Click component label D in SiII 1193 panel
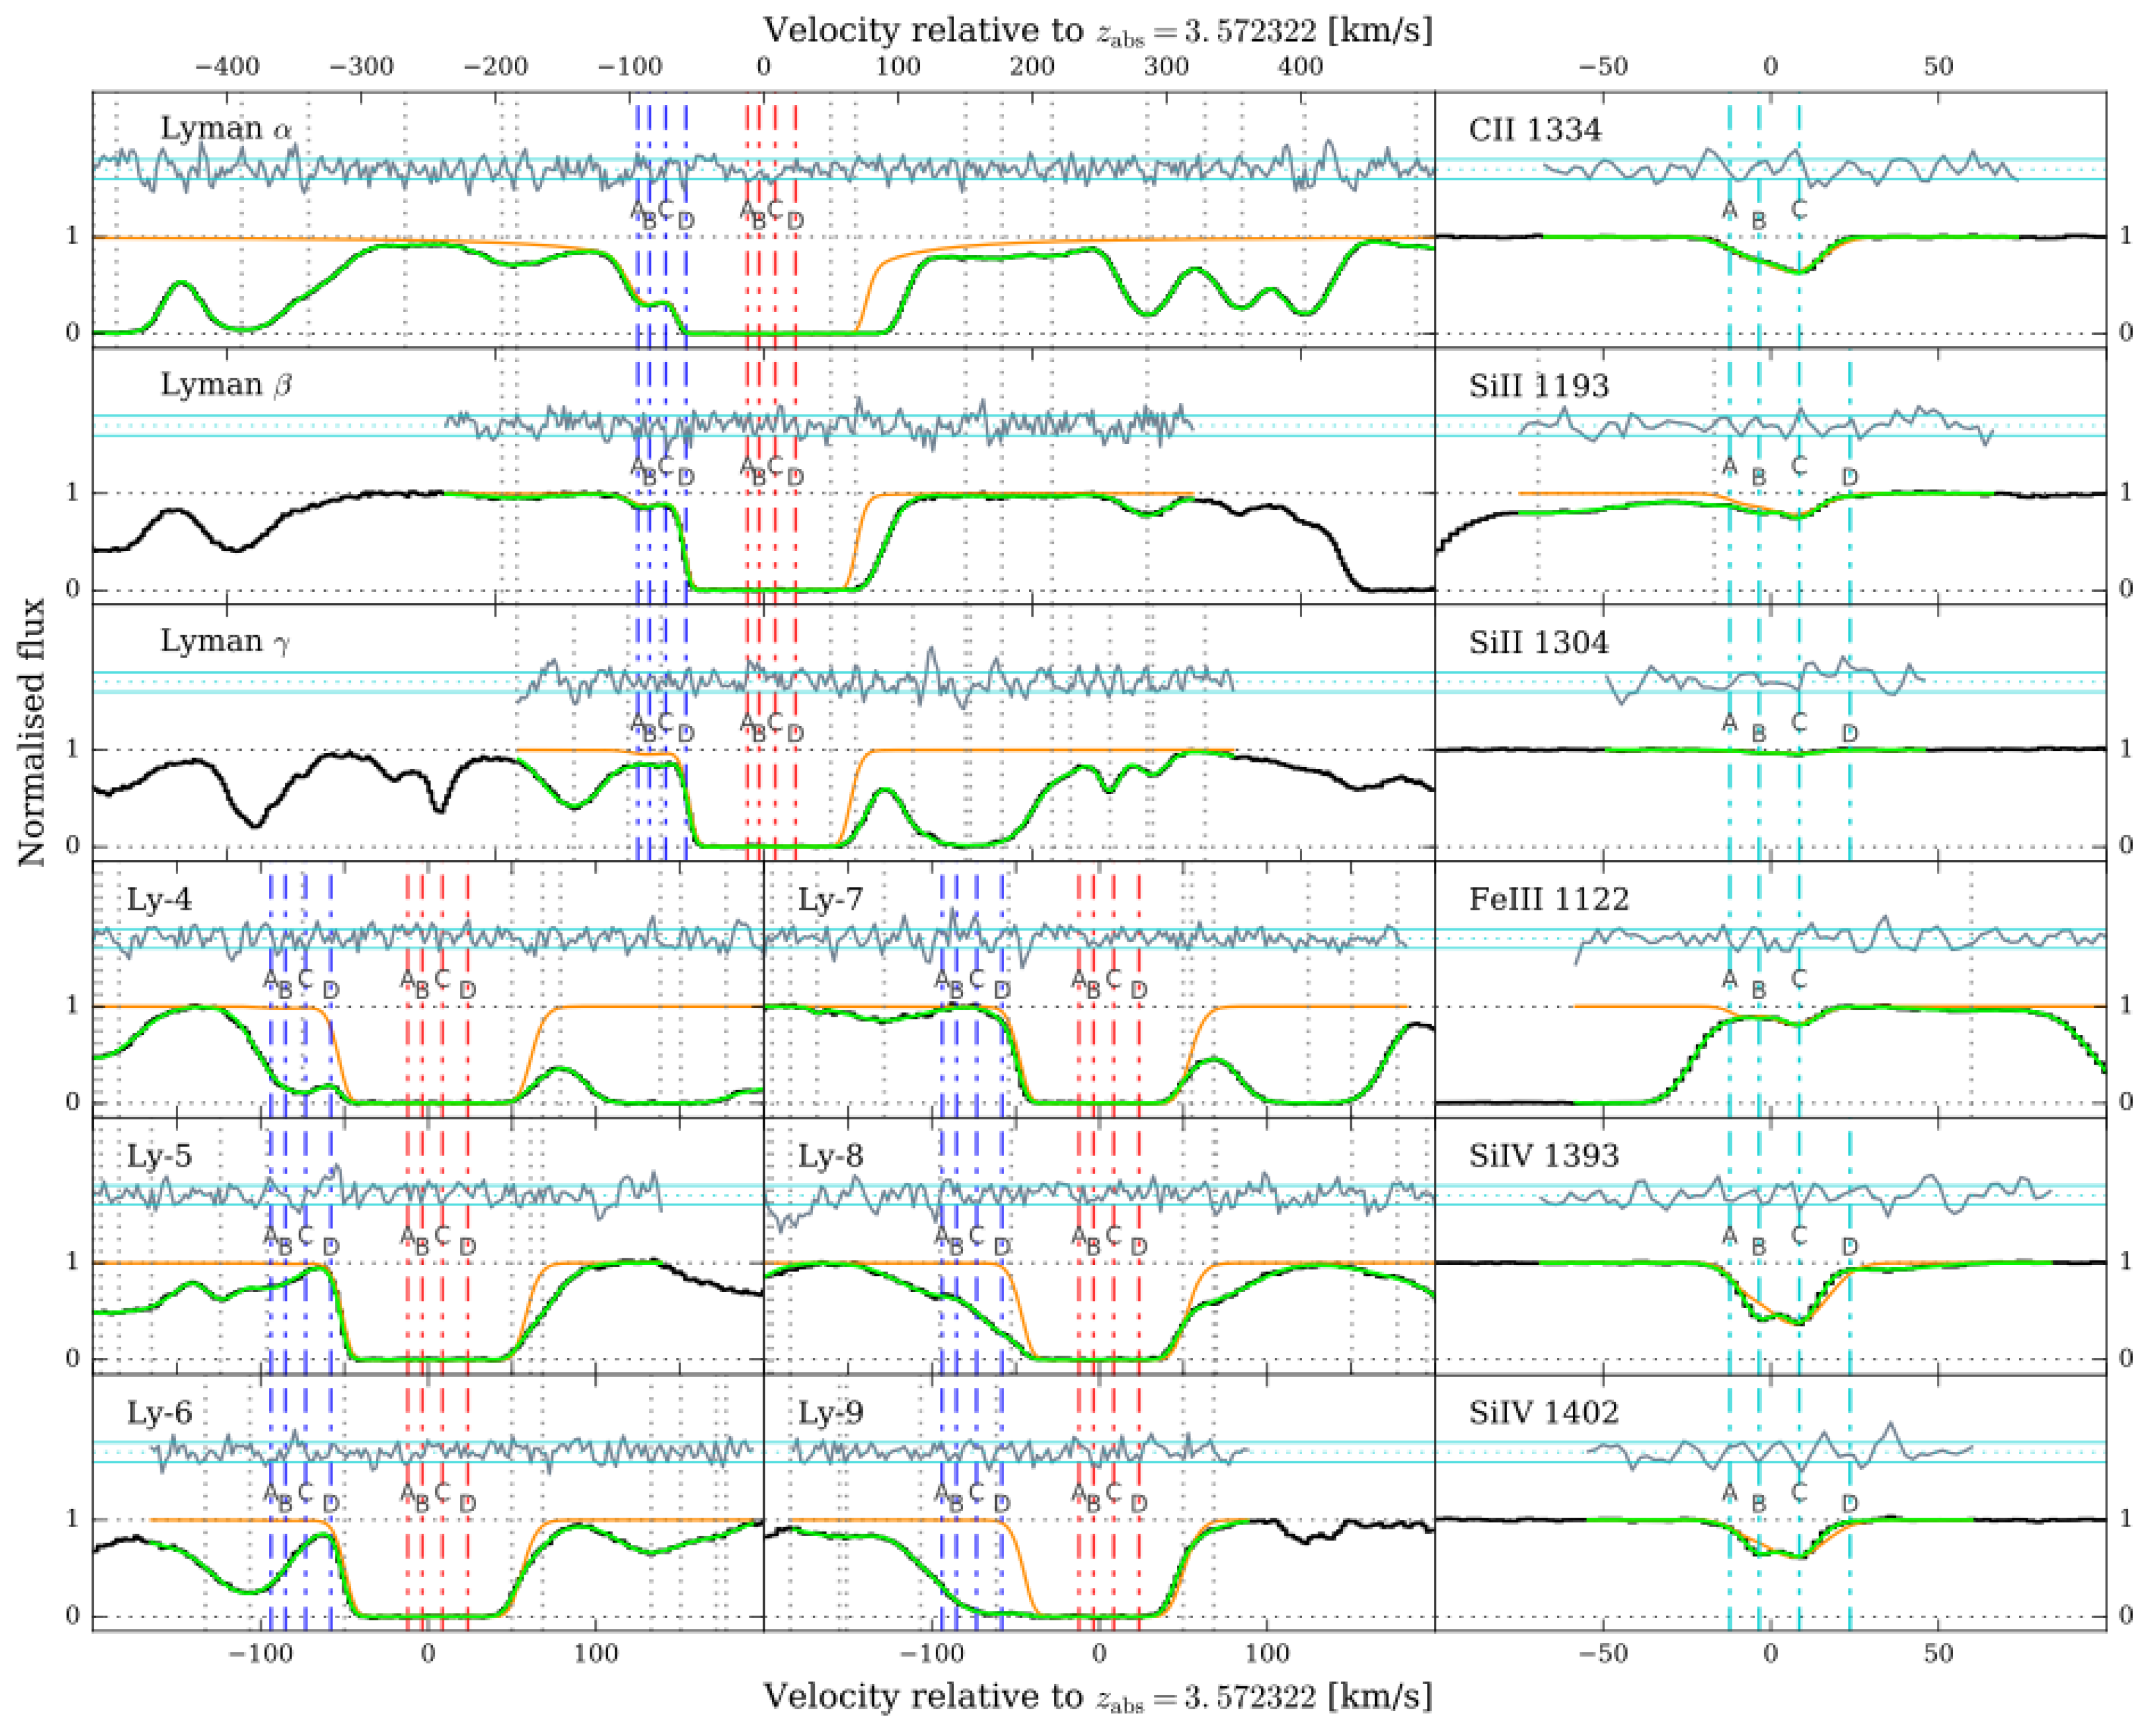Screen dimensions: 2156x1729 tap(1850, 477)
